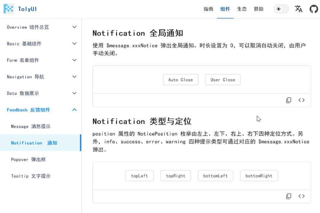This screenshot has width=320, height=213.
Task: Trigger the topRight notification button
Action: click(176, 176)
